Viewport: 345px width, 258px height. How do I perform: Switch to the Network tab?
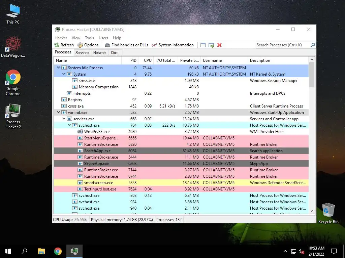[x=100, y=53]
